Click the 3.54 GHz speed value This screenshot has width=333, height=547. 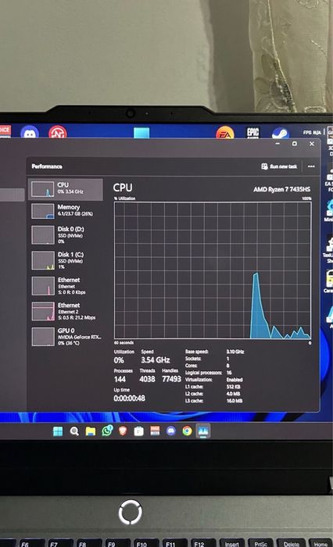156,359
